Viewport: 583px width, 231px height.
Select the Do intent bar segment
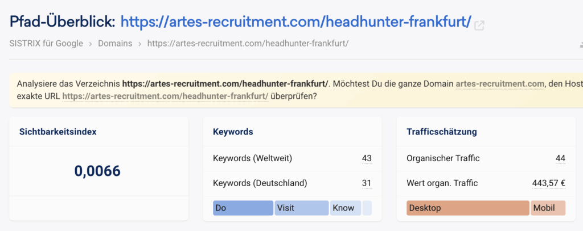click(243, 208)
